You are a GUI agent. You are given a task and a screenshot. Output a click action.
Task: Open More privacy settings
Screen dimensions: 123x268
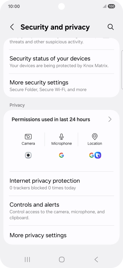click(61, 235)
